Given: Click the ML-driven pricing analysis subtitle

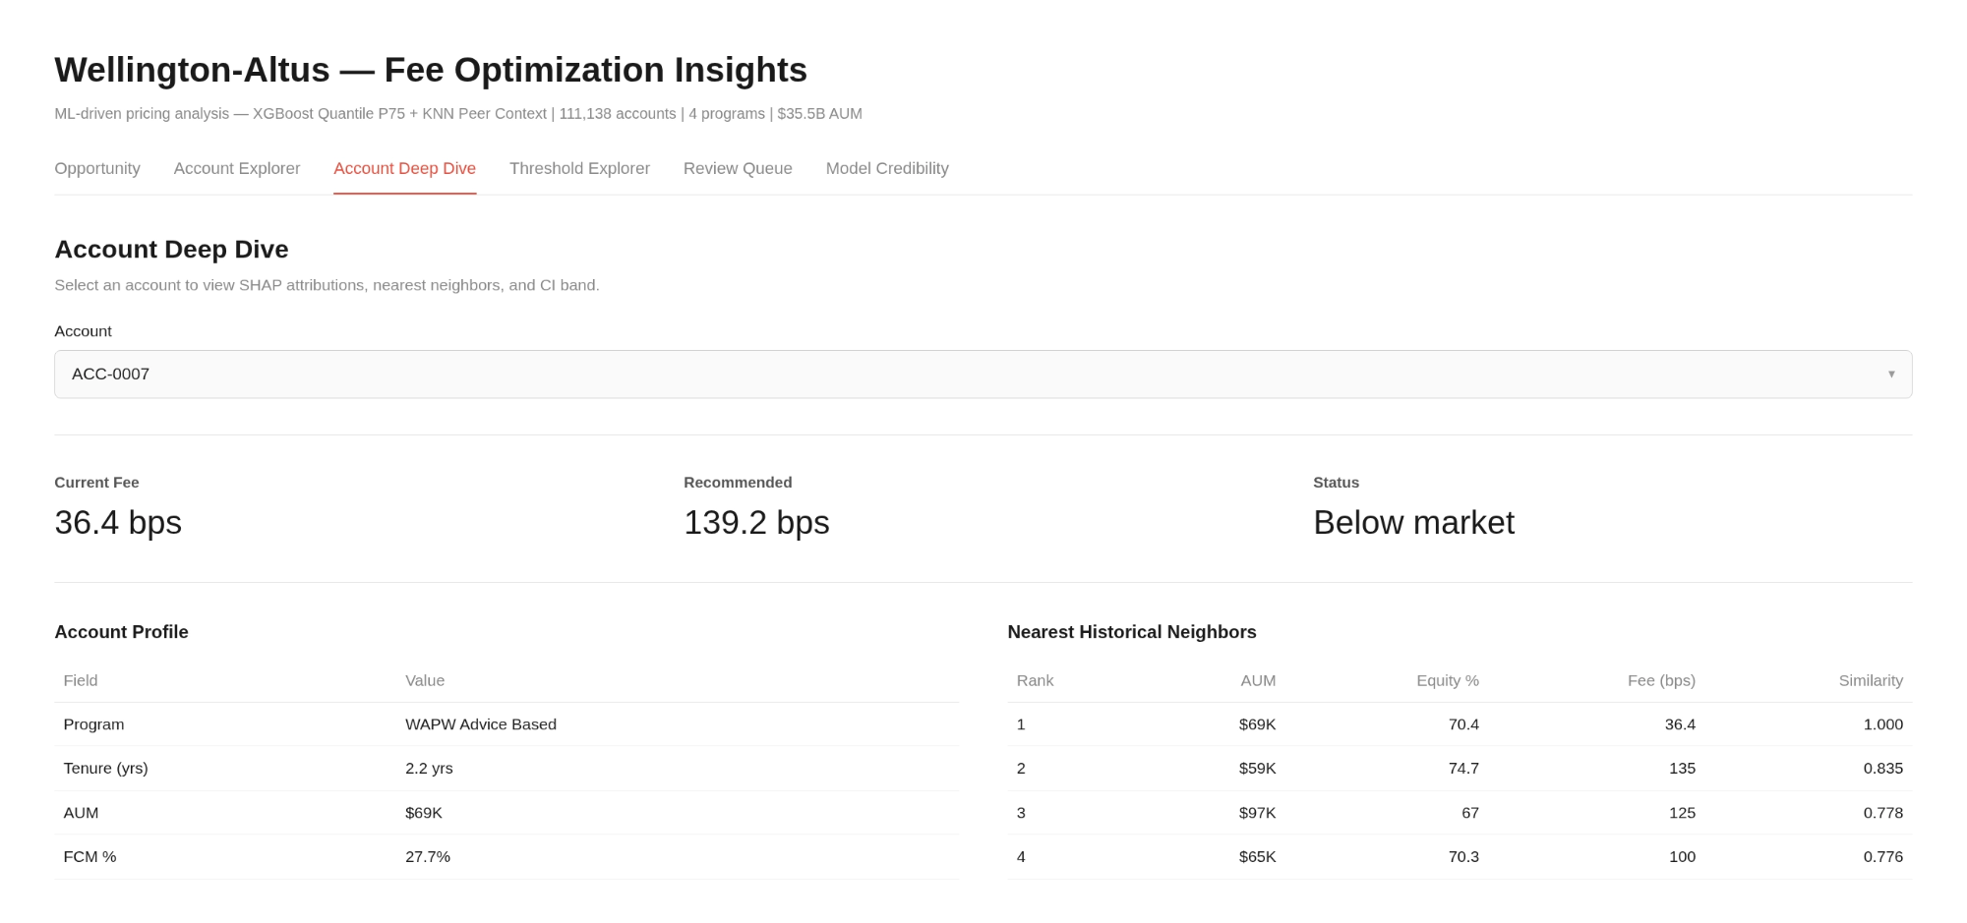Looking at the screenshot, I should click(458, 114).
